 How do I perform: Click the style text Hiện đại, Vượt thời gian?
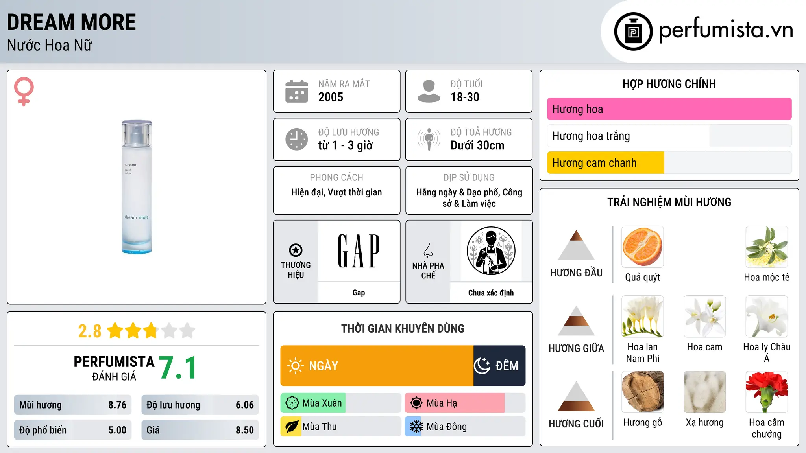point(336,192)
